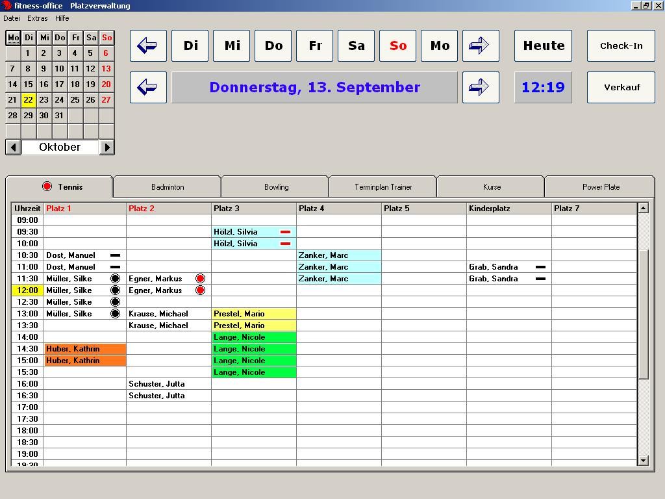Image resolution: width=665 pixels, height=499 pixels.
Task: Advance one week with top right arrow
Action: 481,45
